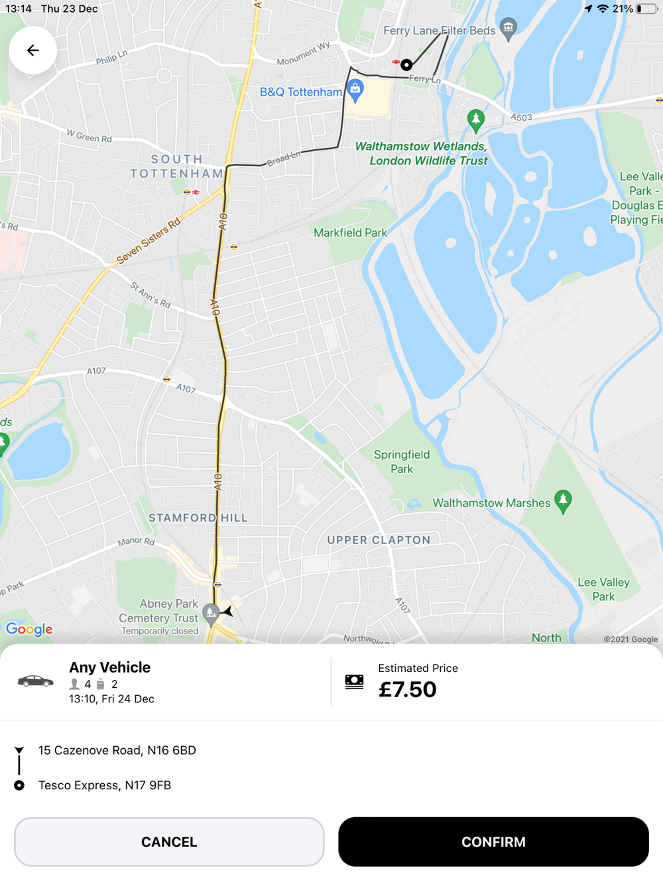Tap the destination circle marker on map
The image size is (663, 884).
pyautogui.click(x=406, y=64)
